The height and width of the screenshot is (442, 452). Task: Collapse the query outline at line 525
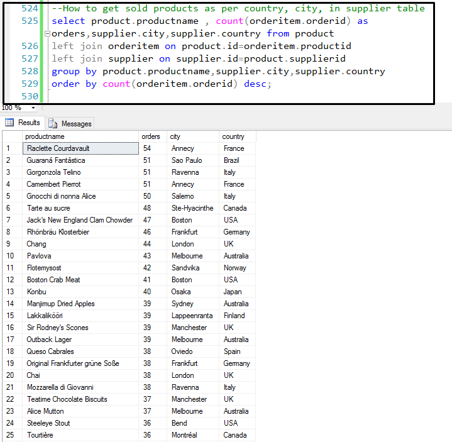47,34
